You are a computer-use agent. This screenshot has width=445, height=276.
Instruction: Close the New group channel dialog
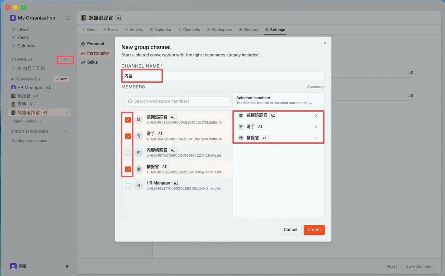pos(325,43)
